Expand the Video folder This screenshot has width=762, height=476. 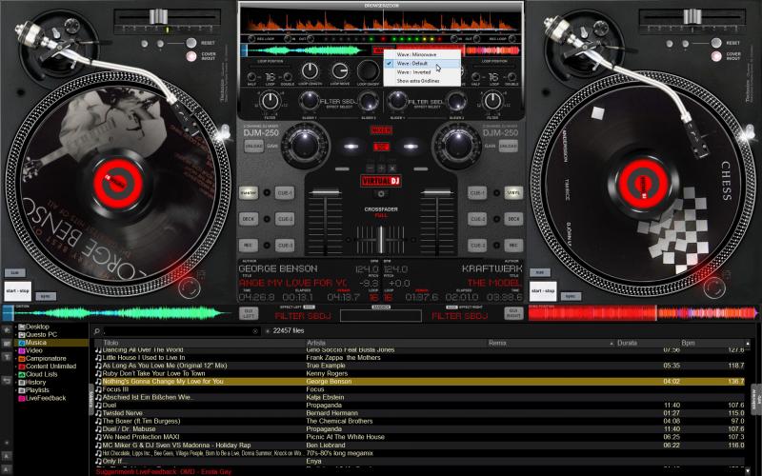pos(16,350)
